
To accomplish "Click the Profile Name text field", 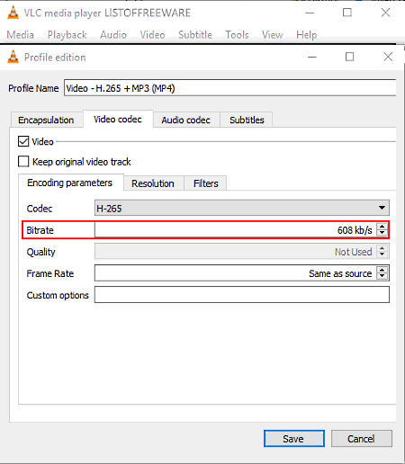I will (x=230, y=88).
